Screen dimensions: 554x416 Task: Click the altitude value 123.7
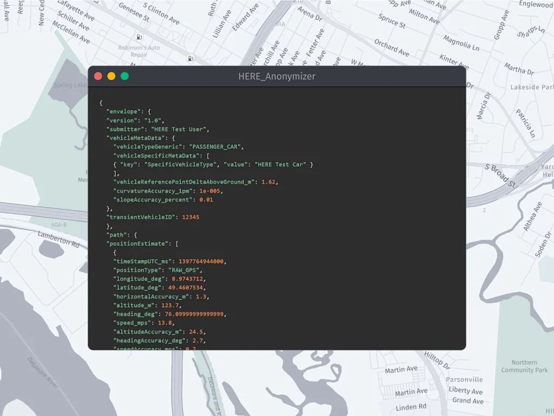170,305
